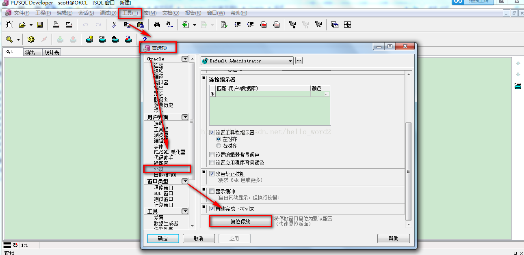Click the Print icon in toolbar

(56, 25)
